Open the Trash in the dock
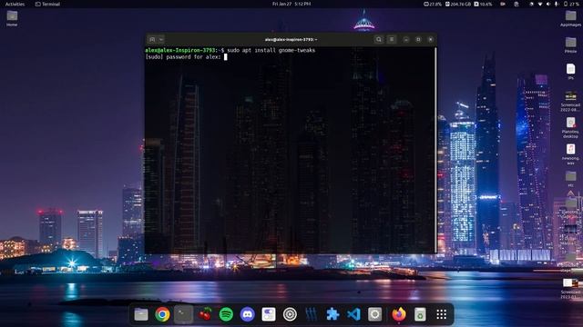Screen dimensions: 583x327 (420, 314)
